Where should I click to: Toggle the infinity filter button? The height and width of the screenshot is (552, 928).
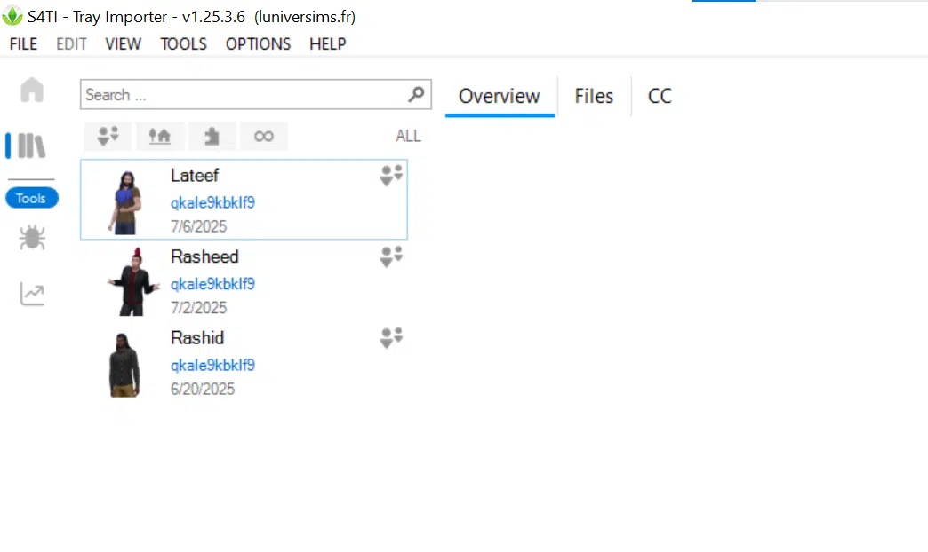click(264, 136)
